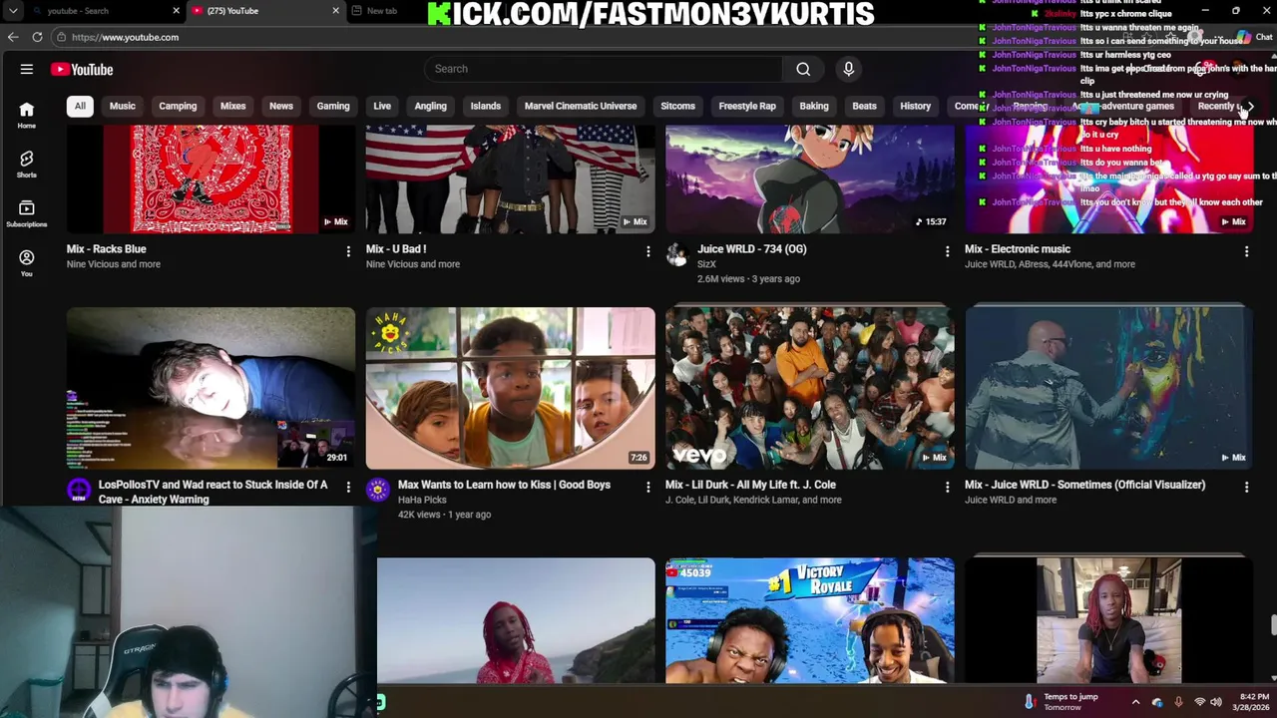Open Wi-Fi network settings in tray

[1199, 702]
